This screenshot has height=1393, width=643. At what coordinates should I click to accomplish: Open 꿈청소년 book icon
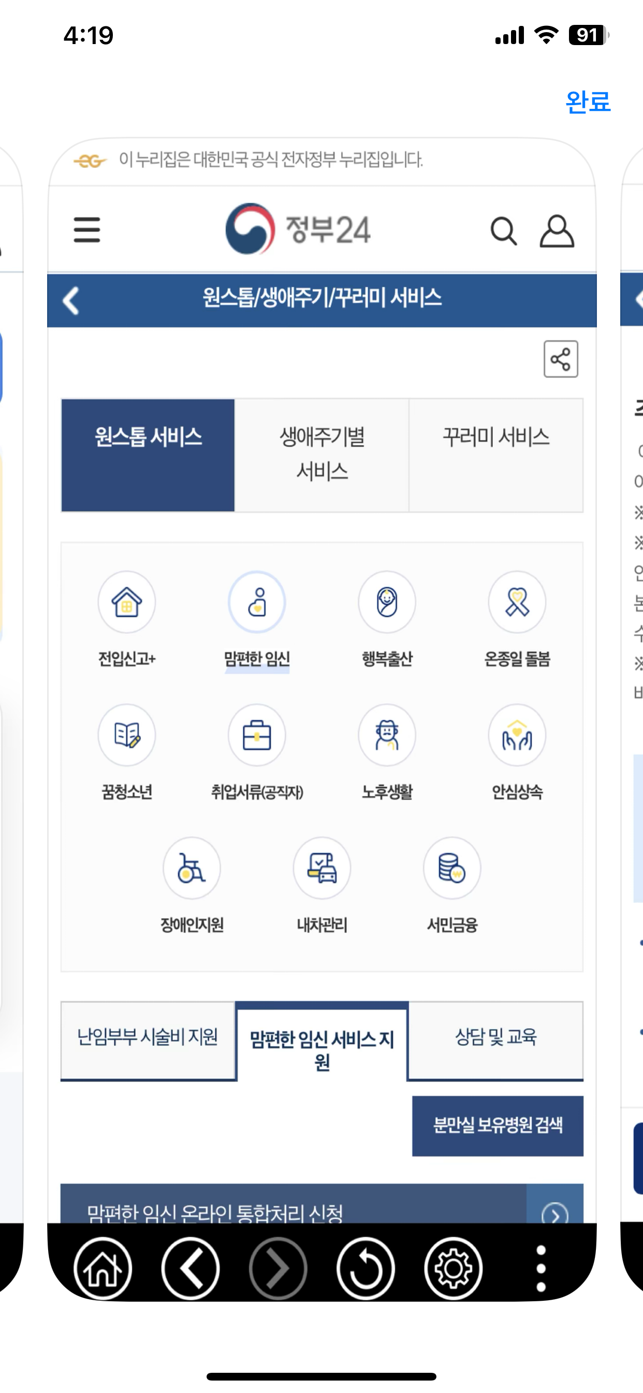coord(126,735)
